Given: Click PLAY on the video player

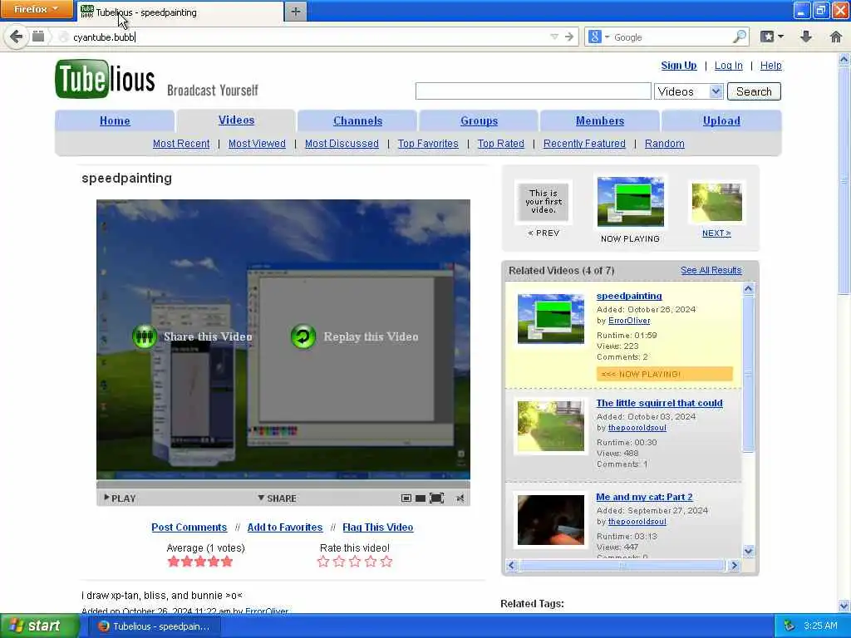Looking at the screenshot, I should coord(120,498).
